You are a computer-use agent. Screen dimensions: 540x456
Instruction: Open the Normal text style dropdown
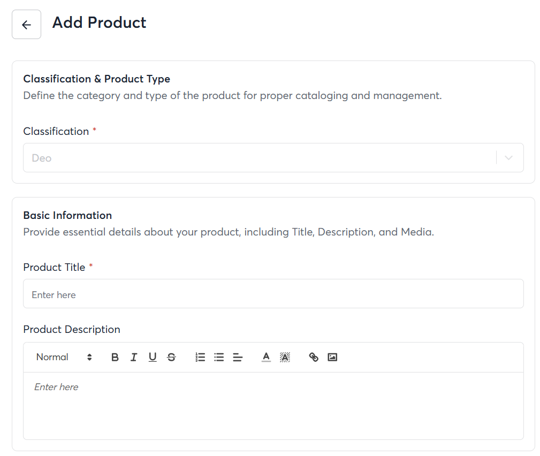64,357
